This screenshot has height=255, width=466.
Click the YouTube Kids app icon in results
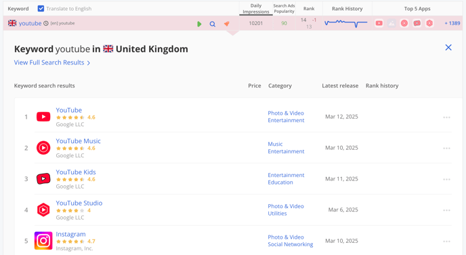coord(43,179)
